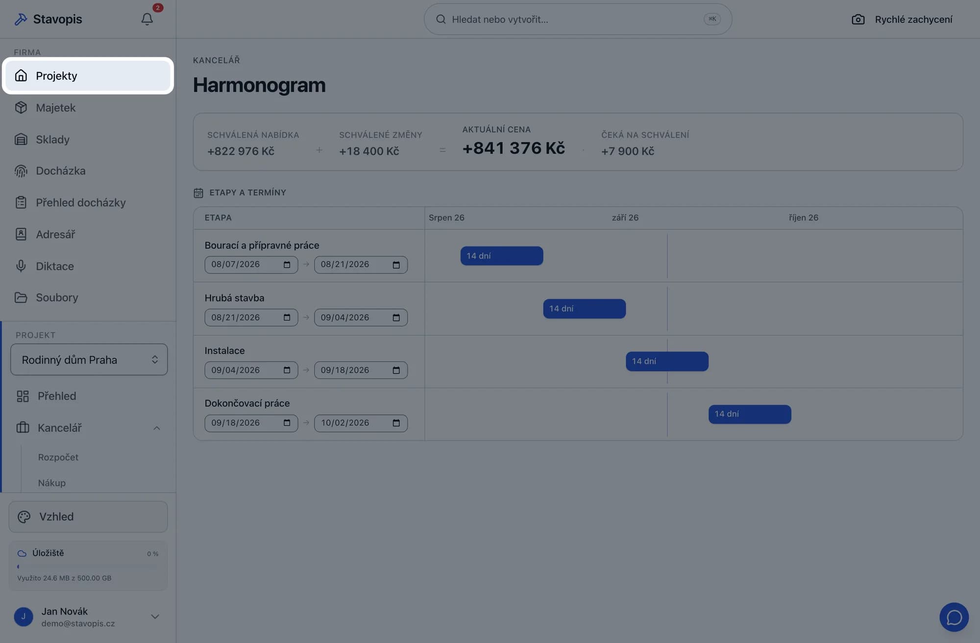Select the Hrubá stavba 14 dní timeline bar

[x=584, y=309]
